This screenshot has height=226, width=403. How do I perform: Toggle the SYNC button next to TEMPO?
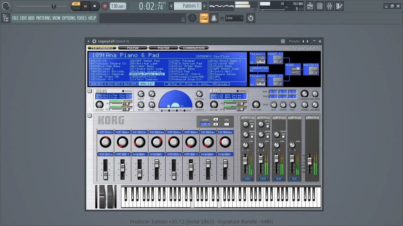click(227, 124)
